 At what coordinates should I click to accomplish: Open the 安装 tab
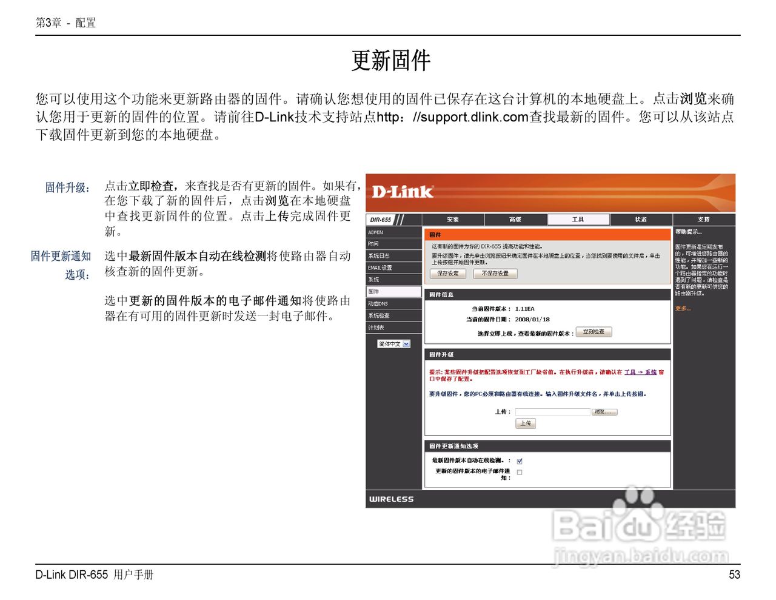453,220
